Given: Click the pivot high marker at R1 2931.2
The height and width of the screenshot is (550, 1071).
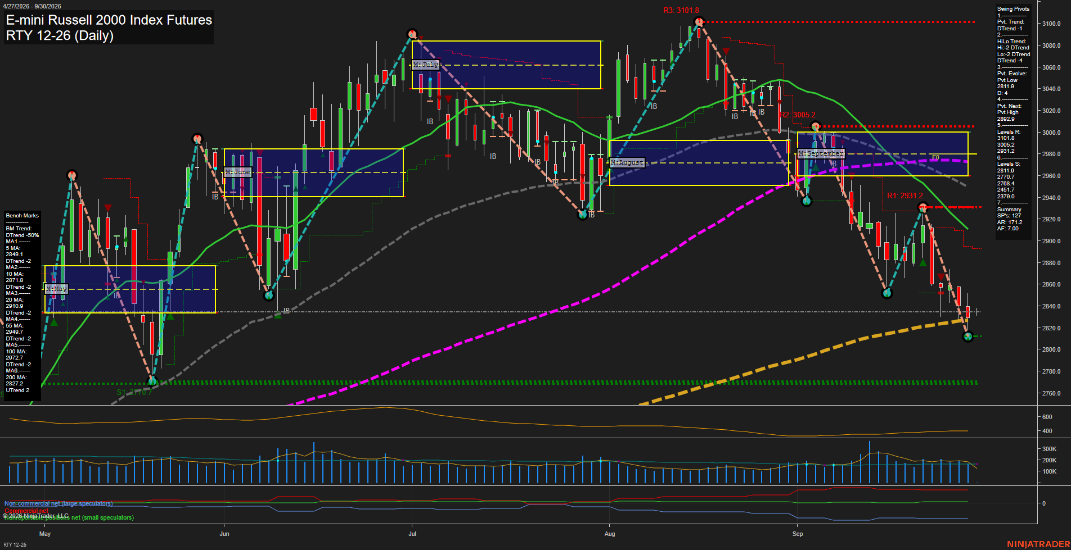Looking at the screenshot, I should (x=922, y=208).
